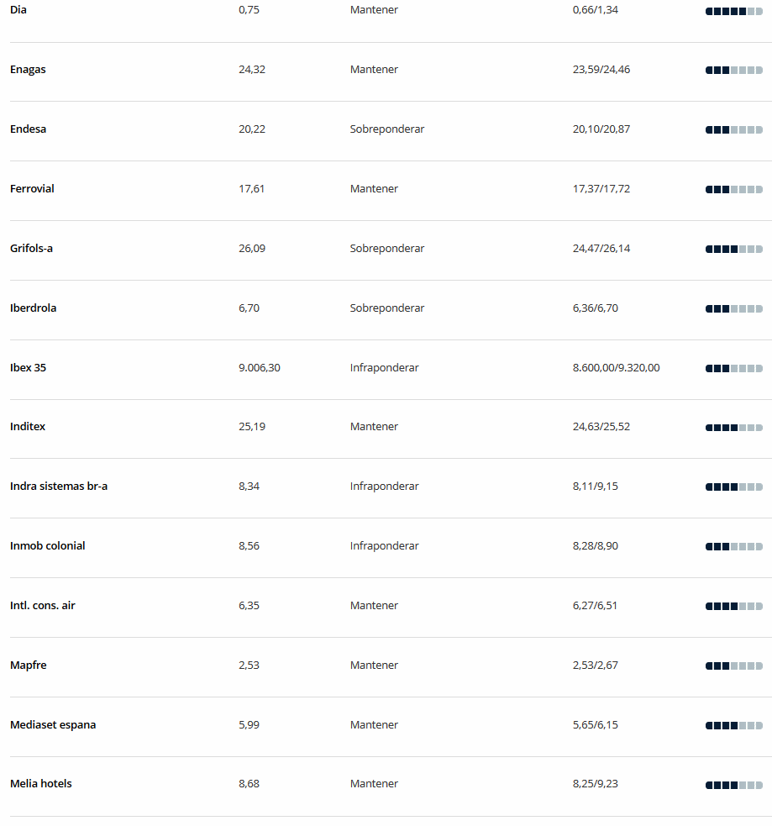Screen dimensions: 772x826
Task: Click the Inditex price 25,19
Action: (252, 426)
